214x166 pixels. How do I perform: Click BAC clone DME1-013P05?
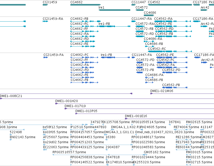pos(87,111)
